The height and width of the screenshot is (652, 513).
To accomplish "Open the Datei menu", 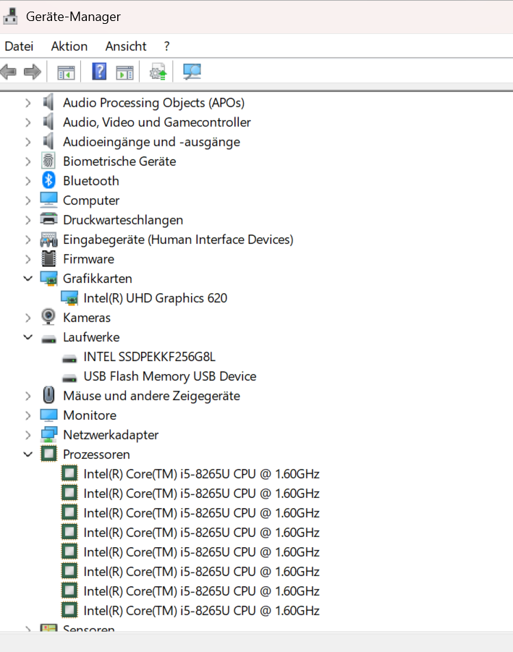I will [x=19, y=46].
